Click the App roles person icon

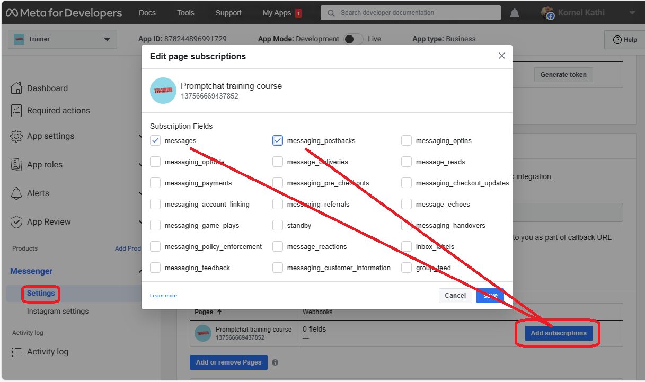(x=16, y=165)
